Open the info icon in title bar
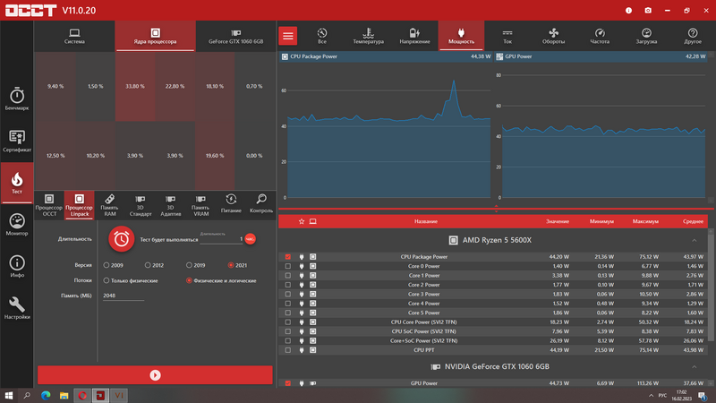The height and width of the screenshot is (403, 716). (629, 10)
